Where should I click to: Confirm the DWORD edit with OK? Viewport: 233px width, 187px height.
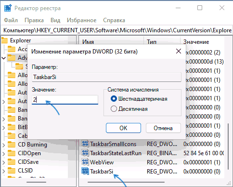(123, 128)
